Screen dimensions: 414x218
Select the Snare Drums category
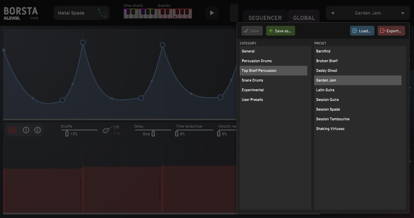pos(273,80)
